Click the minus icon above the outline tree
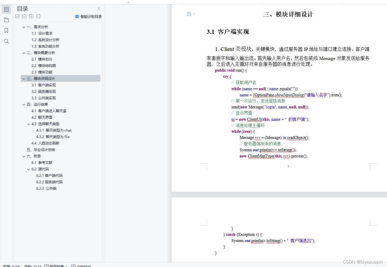This screenshot has width=387, height=267. click(38, 16)
